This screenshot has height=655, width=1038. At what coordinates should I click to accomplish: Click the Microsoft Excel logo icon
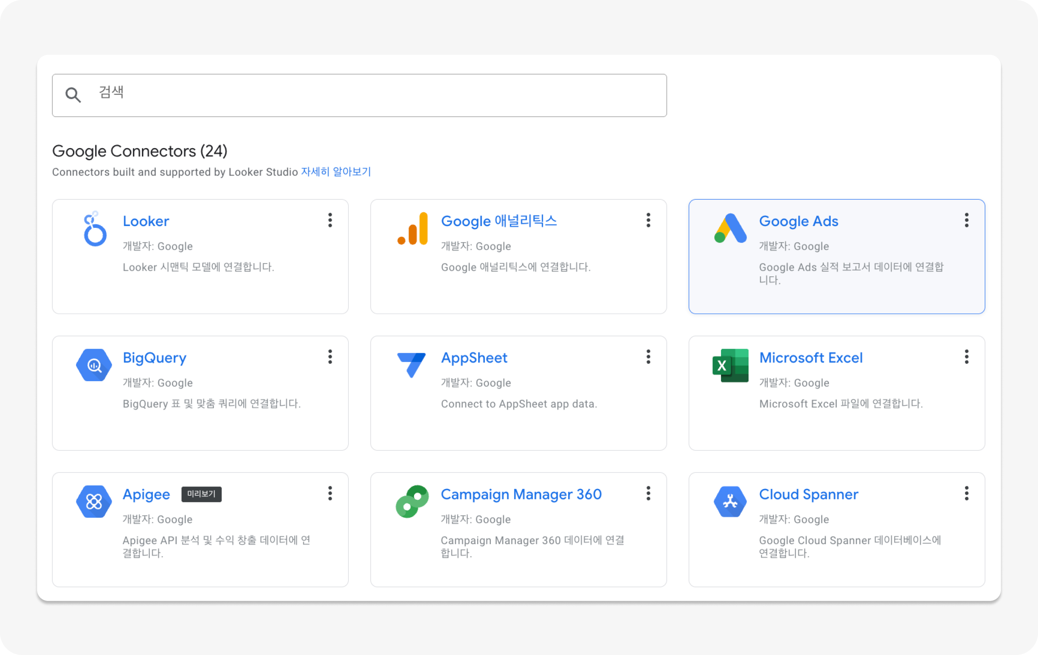tap(731, 365)
